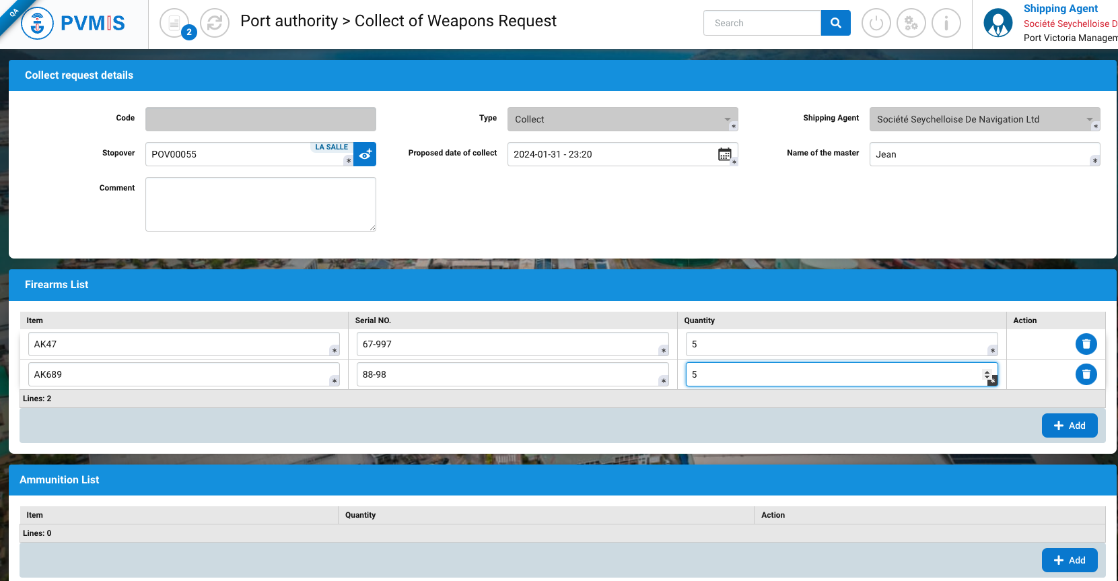Click the information icon in header
Viewport: 1118px width, 581px height.
coord(946,24)
